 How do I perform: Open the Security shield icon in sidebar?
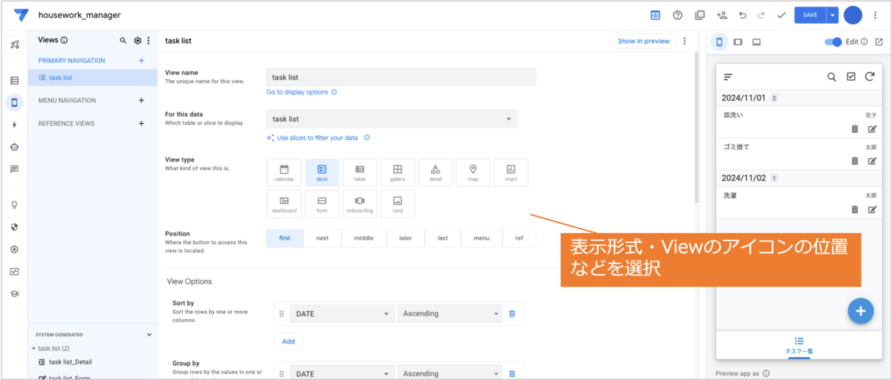pos(14,227)
